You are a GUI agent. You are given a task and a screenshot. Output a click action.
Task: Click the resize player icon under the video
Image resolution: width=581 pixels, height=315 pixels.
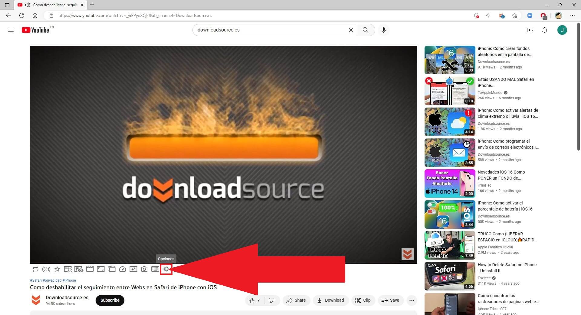(101, 269)
